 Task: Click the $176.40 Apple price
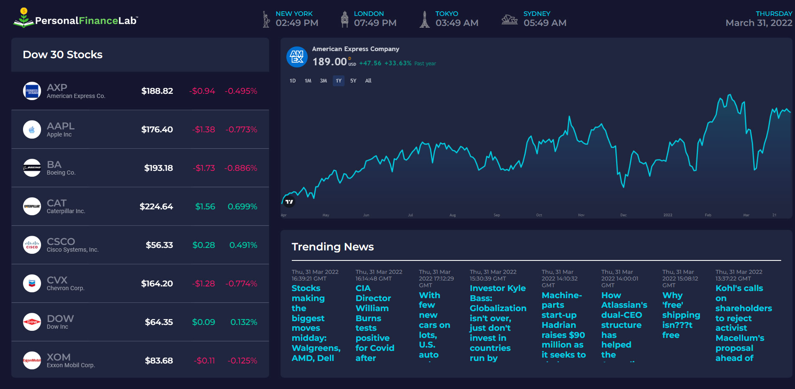157,129
